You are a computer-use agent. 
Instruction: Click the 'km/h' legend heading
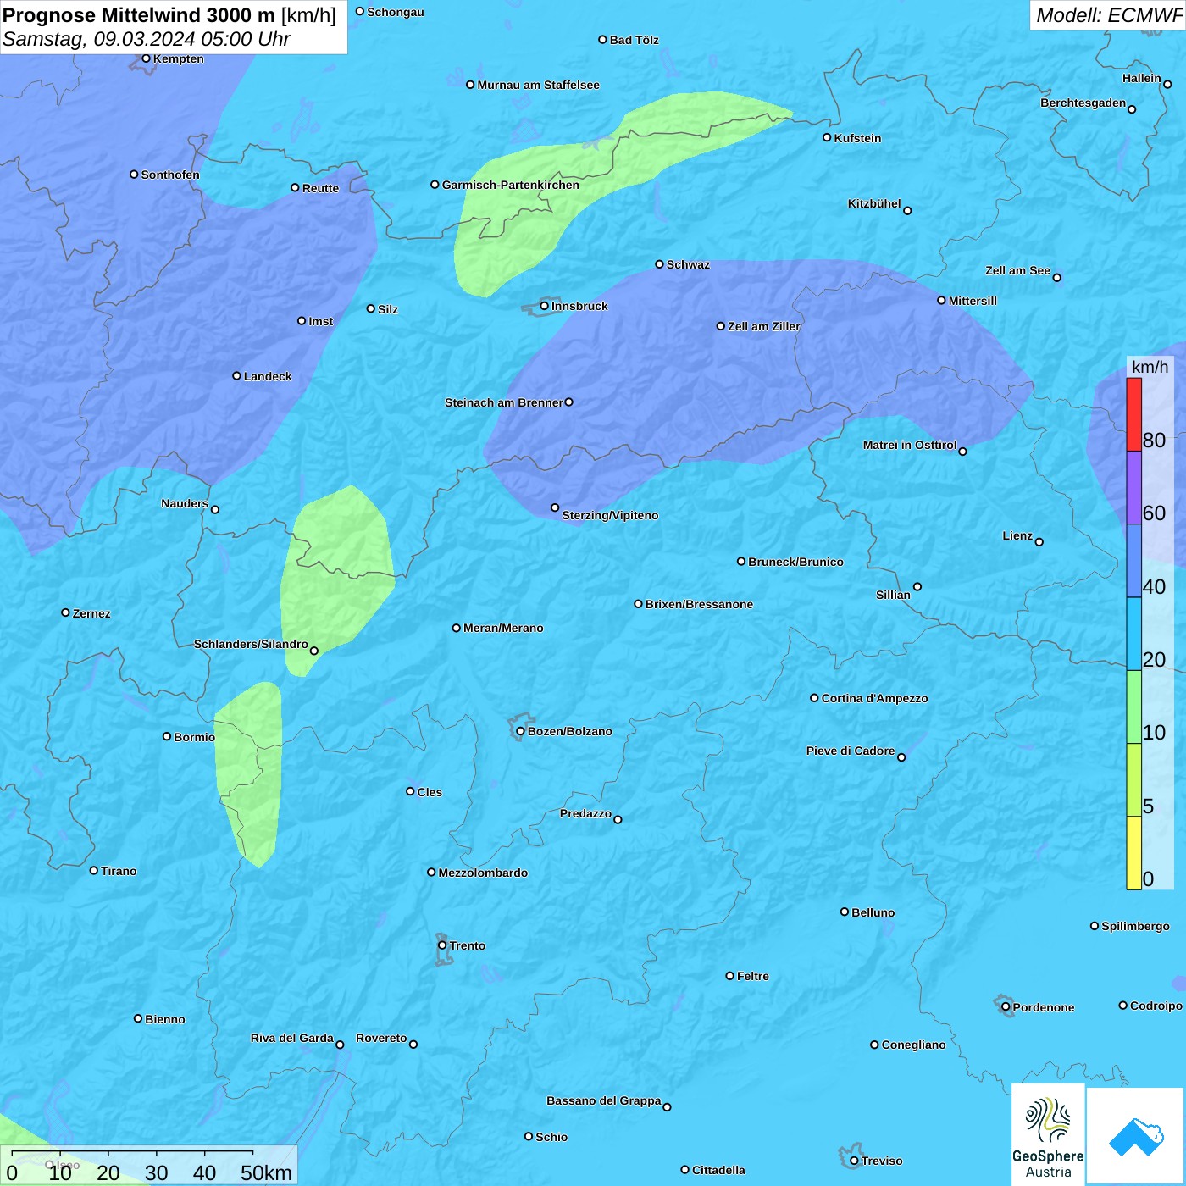(1150, 367)
